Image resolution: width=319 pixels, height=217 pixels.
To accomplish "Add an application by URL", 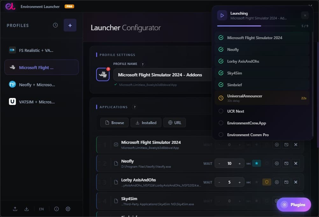I will click(x=174, y=122).
